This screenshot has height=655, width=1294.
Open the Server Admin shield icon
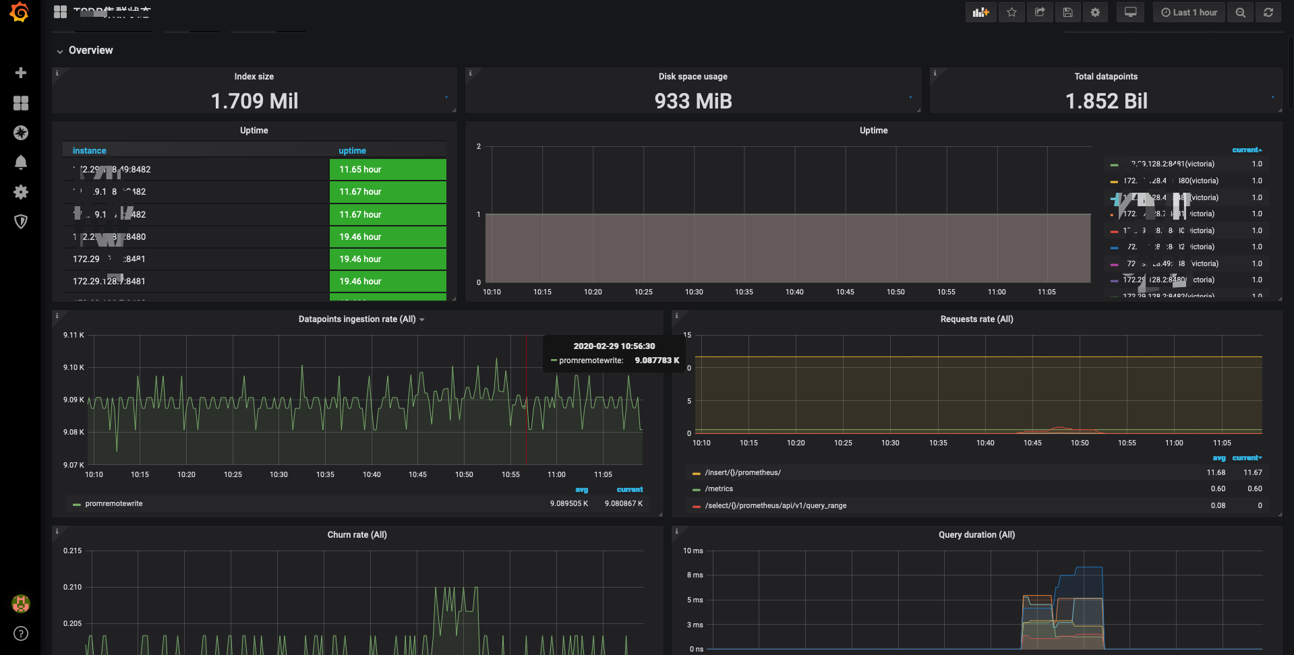pos(21,222)
